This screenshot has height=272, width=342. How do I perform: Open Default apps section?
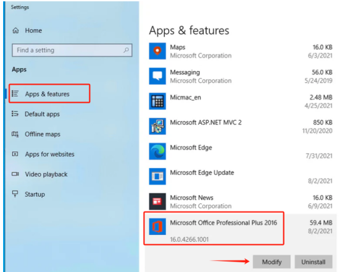[x=42, y=114]
